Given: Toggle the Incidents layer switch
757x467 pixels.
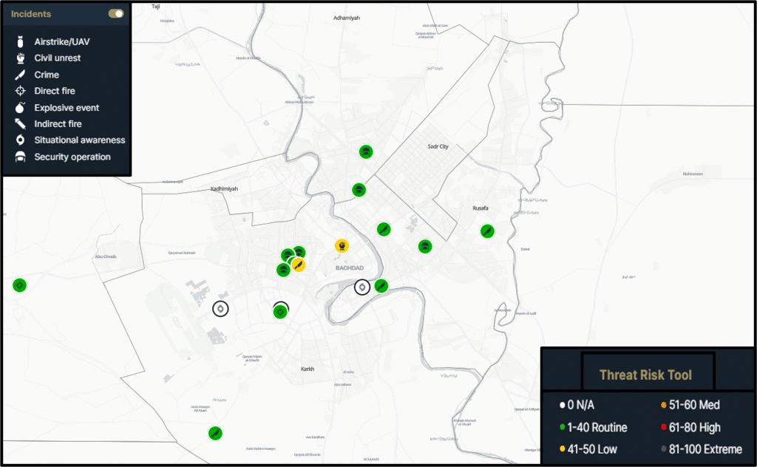Looking at the screenshot, I should tap(115, 13).
